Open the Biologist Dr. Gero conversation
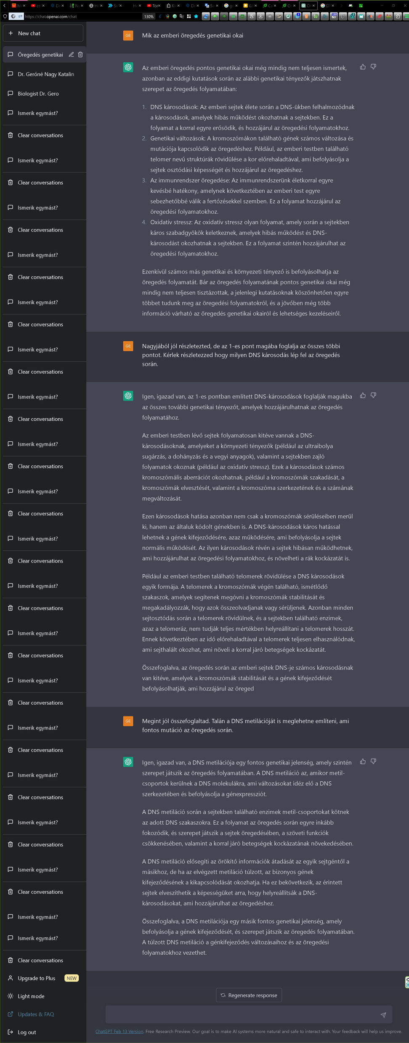This screenshot has height=1043, width=409. (38, 93)
